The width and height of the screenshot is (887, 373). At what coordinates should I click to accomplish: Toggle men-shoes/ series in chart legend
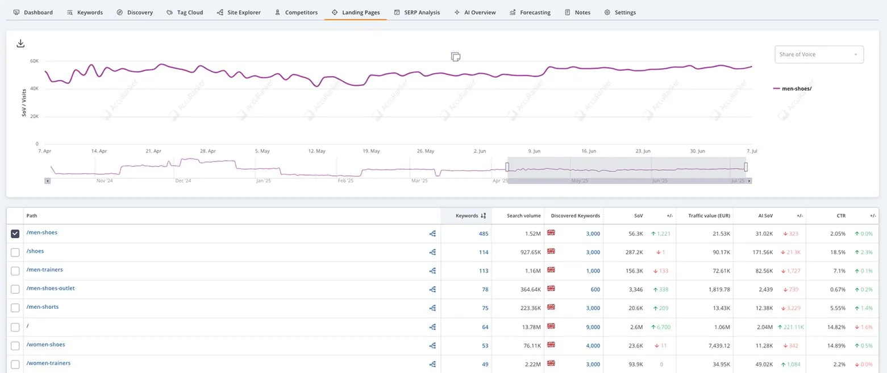[x=793, y=89]
